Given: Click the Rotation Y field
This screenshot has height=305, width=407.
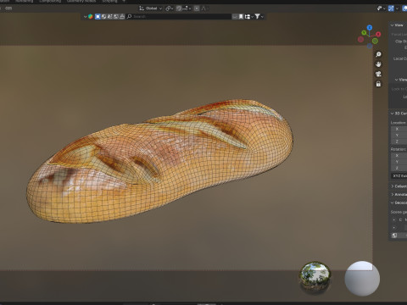Looking at the screenshot, I should coord(399,162).
